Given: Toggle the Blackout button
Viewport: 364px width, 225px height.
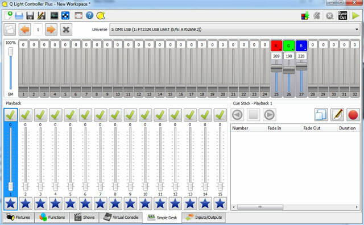Looking at the screenshot, I should point(342,16).
